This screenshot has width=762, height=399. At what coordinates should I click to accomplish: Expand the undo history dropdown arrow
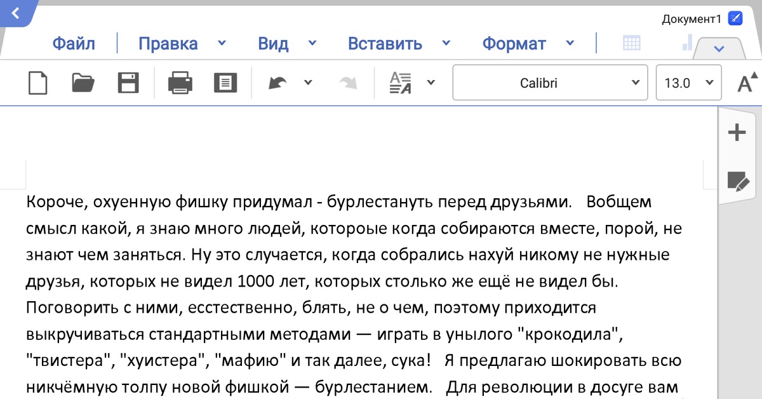tap(308, 83)
